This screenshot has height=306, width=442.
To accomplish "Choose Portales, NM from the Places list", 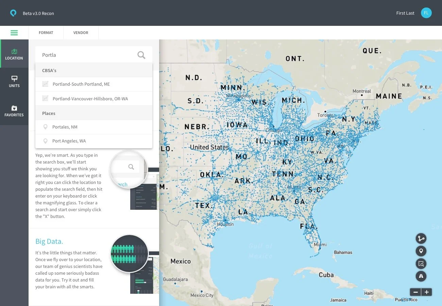I will (x=65, y=126).
